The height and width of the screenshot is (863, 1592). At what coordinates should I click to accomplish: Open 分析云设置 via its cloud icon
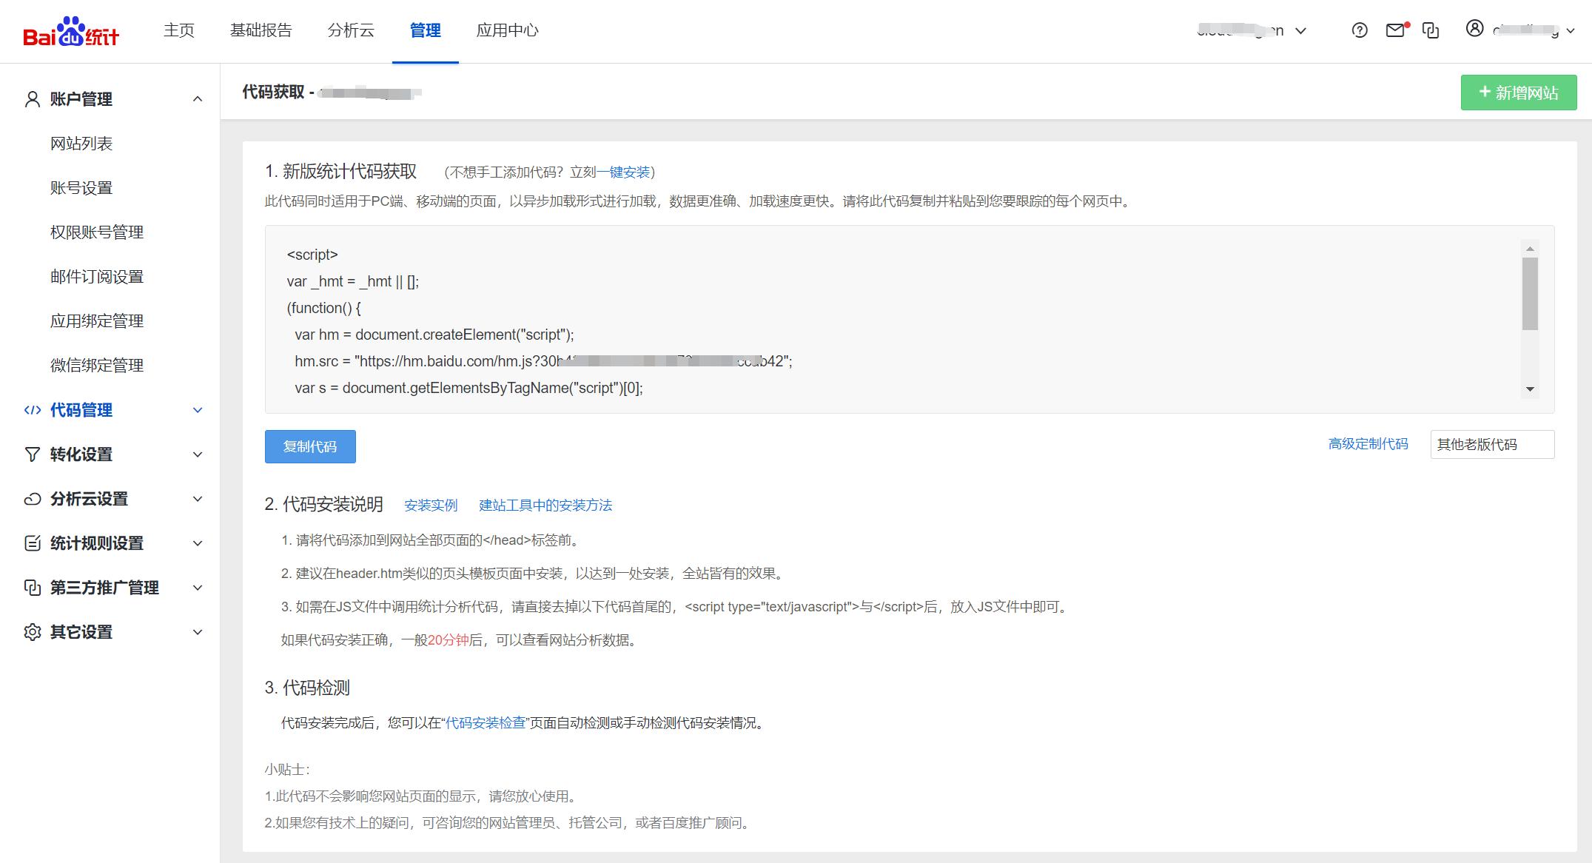(x=32, y=498)
